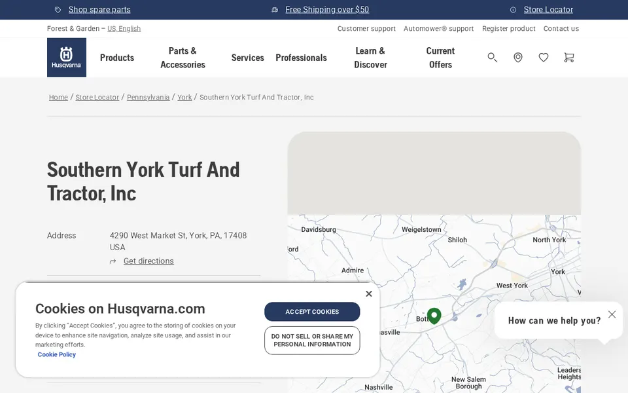This screenshot has width=628, height=393.
Task: Open the shopping cart icon
Action: pyautogui.click(x=568, y=58)
